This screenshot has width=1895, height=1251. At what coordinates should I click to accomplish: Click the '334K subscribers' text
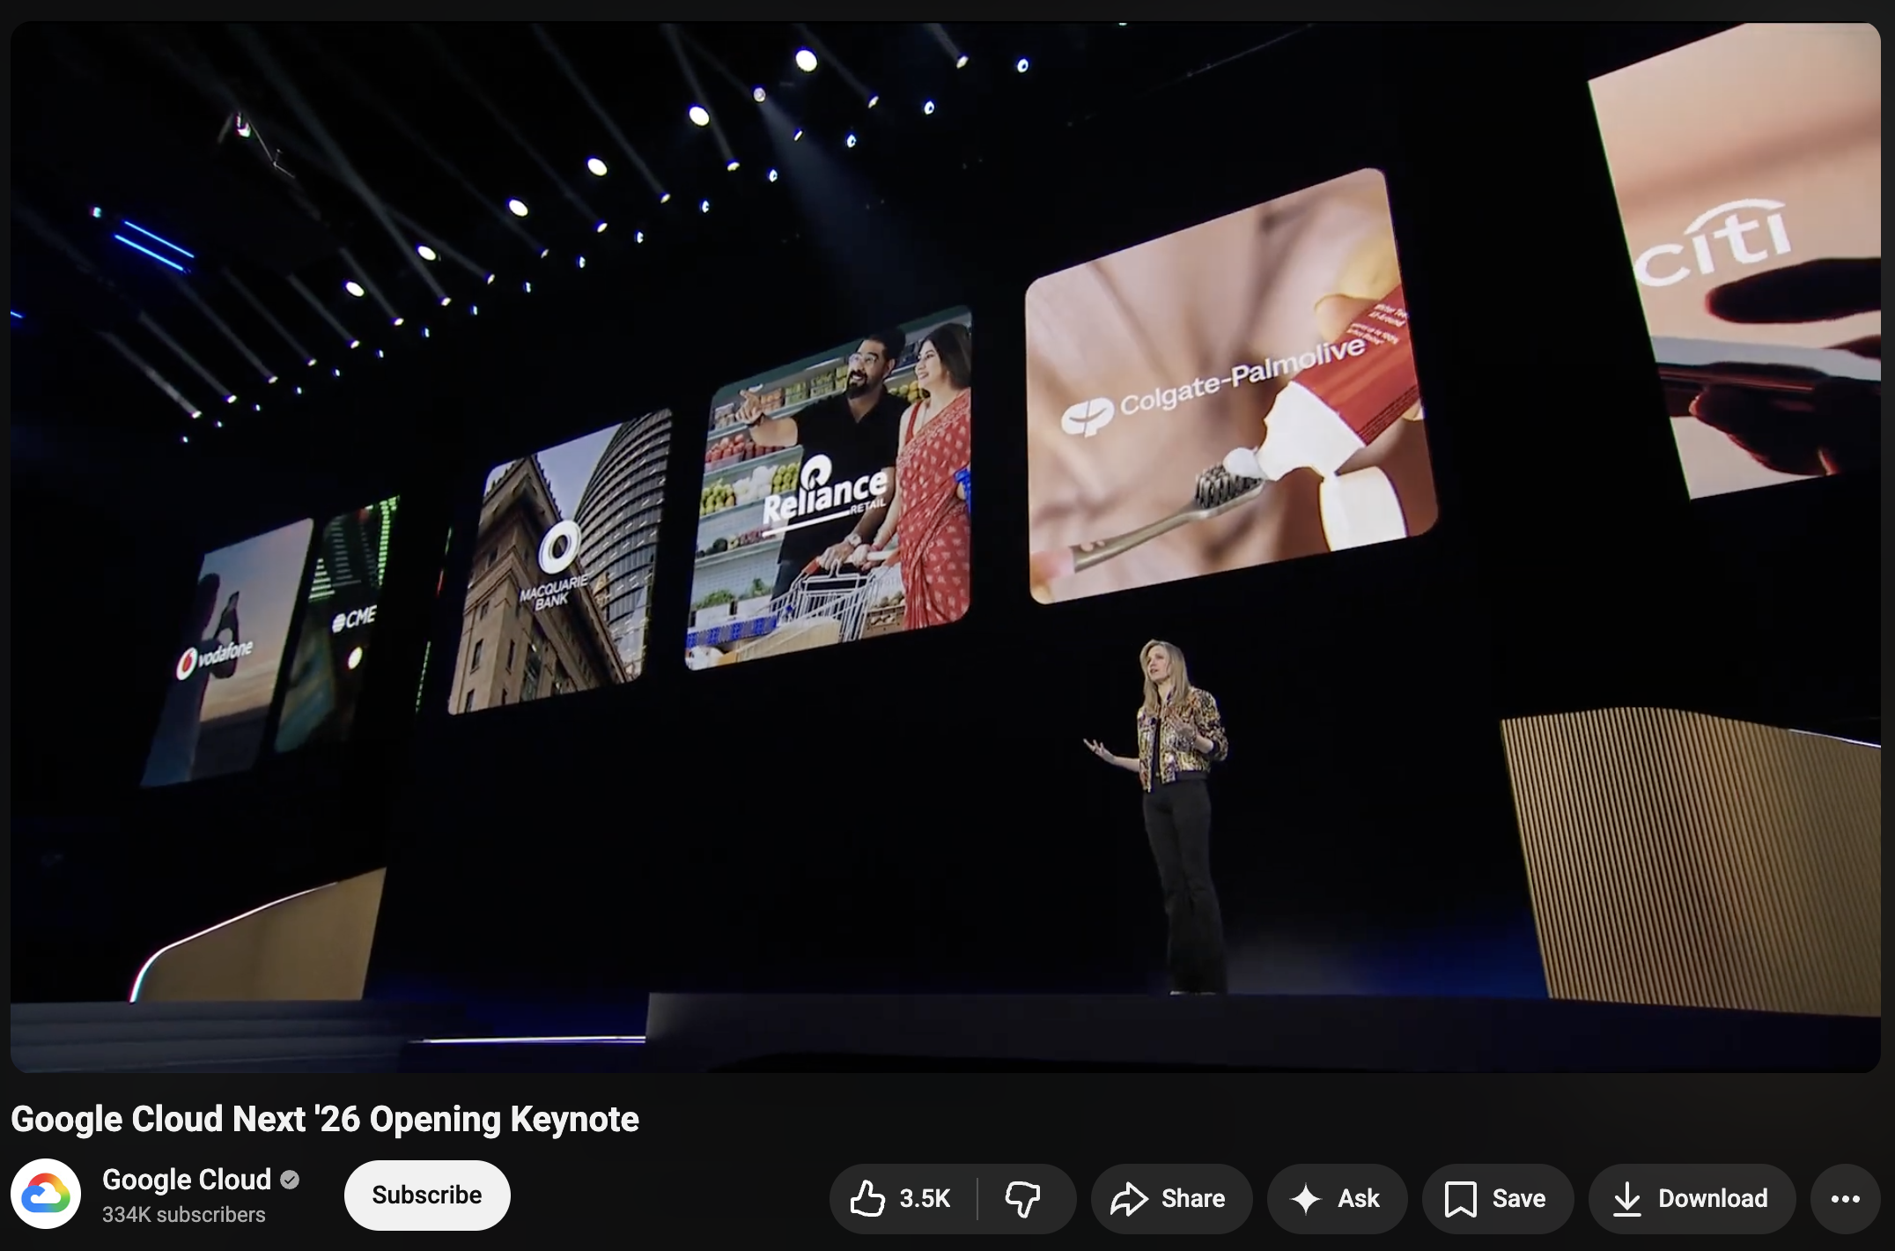(183, 1214)
